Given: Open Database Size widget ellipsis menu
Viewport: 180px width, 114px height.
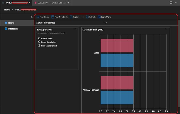Looking at the screenshot, I should (166, 29).
